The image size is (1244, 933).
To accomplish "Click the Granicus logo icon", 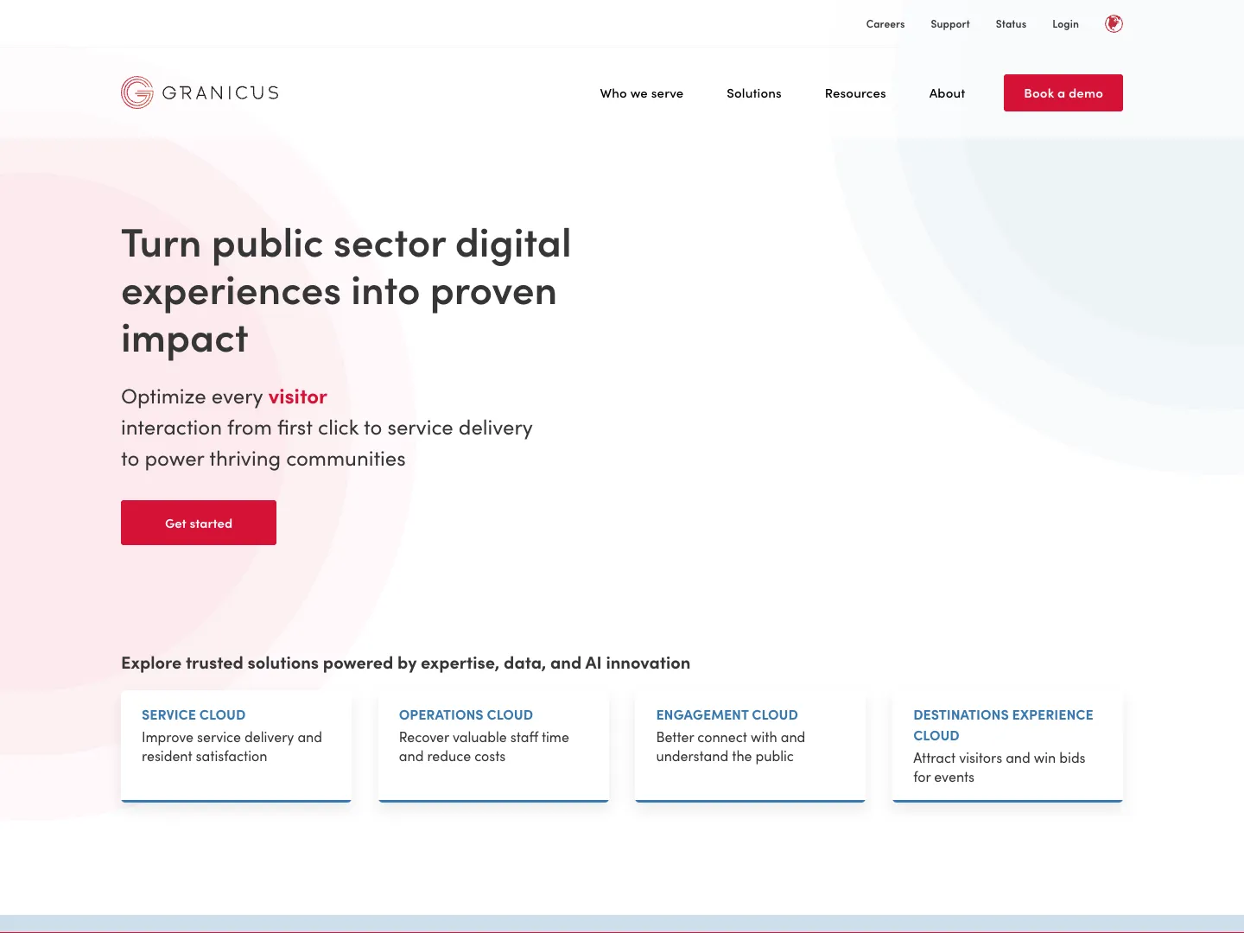I will point(137,92).
